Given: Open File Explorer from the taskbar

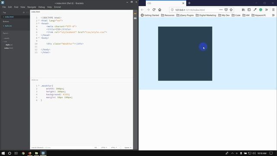Looking at the screenshot, I should tap(36, 153).
